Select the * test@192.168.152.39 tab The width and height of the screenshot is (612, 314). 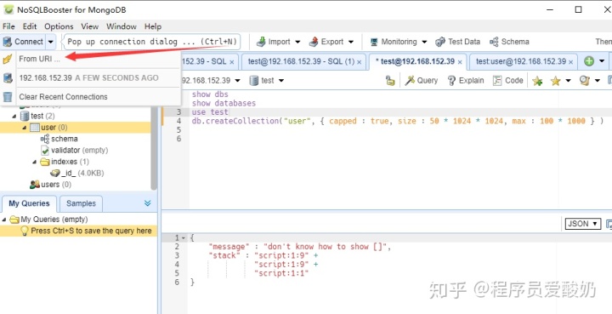[415, 61]
